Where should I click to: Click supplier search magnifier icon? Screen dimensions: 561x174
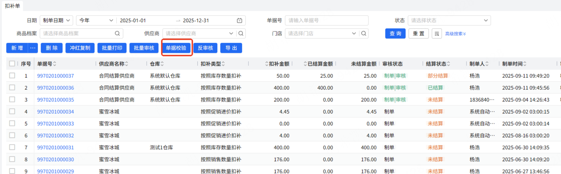(241, 33)
